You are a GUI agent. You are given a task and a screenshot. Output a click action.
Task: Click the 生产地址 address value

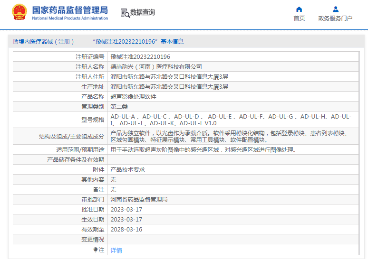coord(169,87)
